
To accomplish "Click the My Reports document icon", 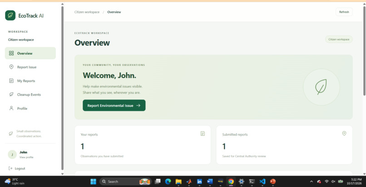I will 11,81.
